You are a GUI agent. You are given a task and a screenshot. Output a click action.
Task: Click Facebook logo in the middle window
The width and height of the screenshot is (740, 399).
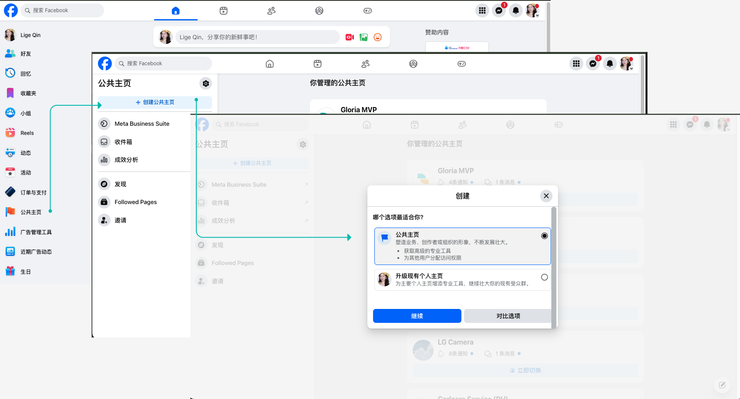click(x=105, y=64)
